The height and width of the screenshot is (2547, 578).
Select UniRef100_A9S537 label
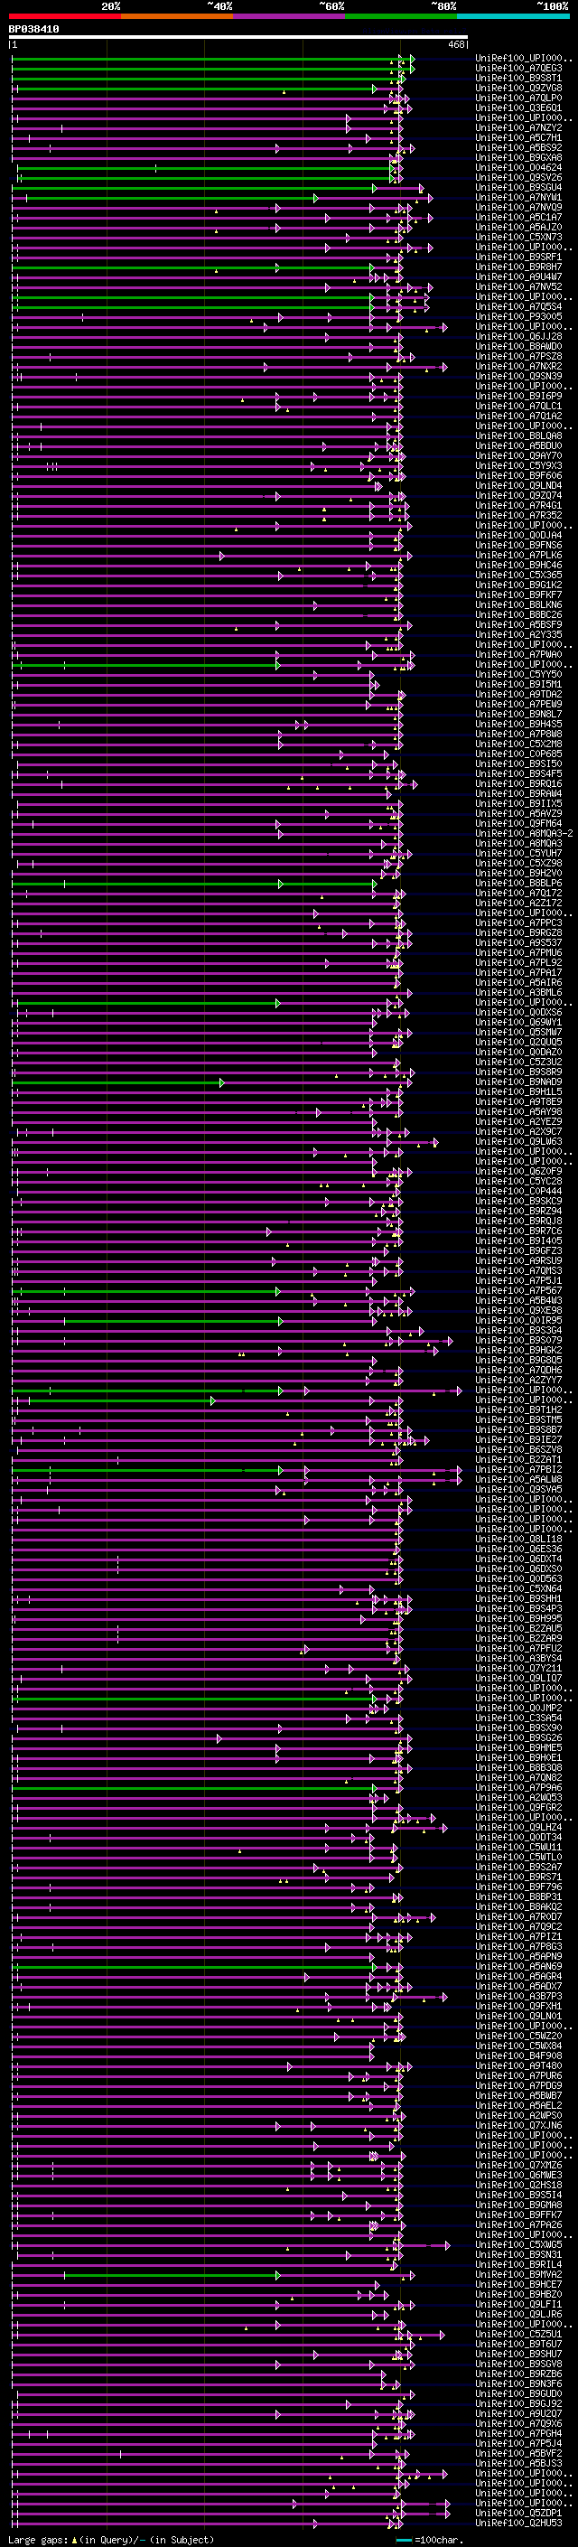click(x=518, y=943)
